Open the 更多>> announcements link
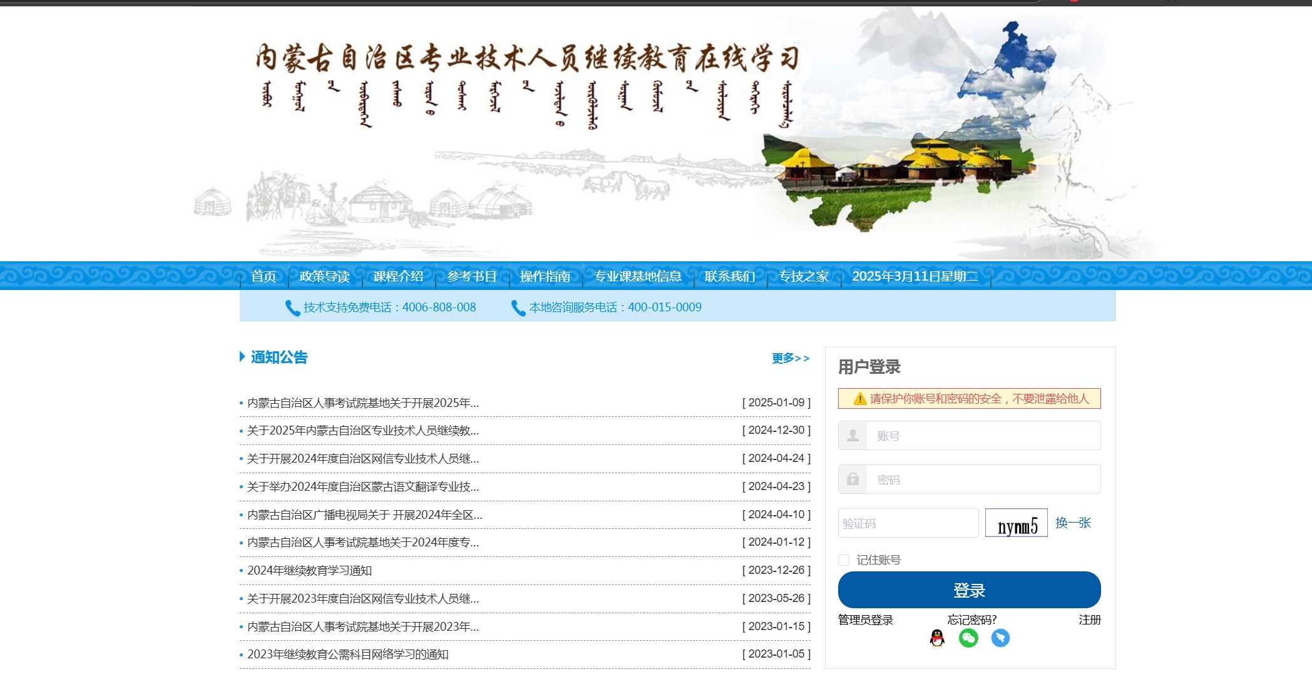 790,358
